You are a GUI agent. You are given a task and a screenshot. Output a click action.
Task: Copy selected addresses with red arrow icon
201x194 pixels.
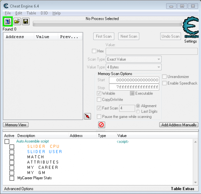(88, 116)
